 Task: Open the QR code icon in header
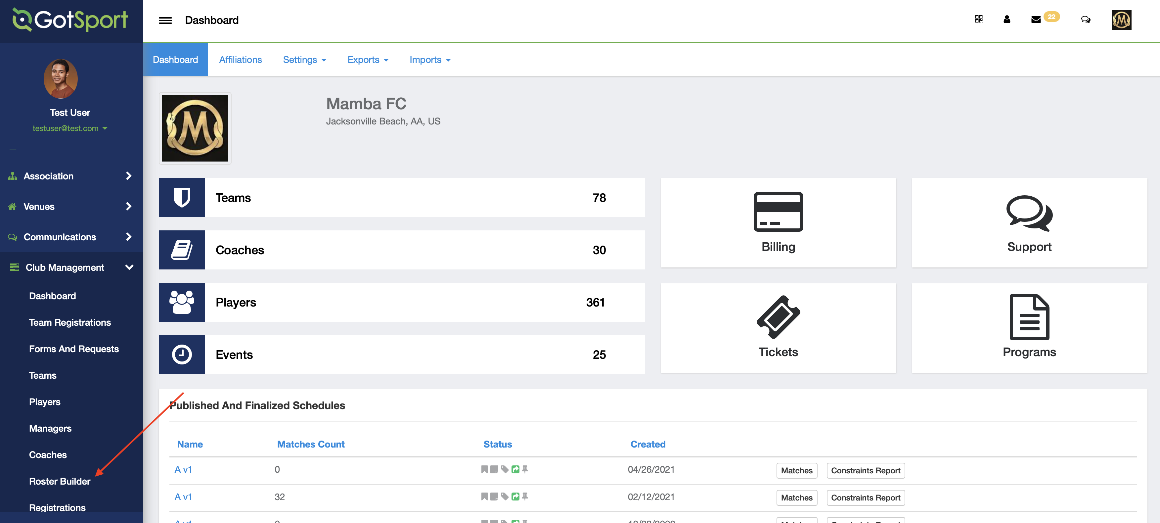point(979,19)
